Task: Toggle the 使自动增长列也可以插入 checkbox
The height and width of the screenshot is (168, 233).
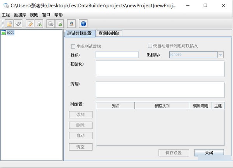Action: tap(150, 46)
